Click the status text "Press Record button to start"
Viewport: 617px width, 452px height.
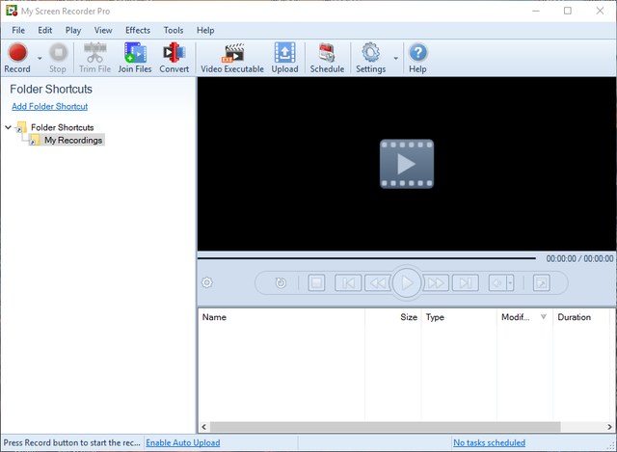pos(71,442)
